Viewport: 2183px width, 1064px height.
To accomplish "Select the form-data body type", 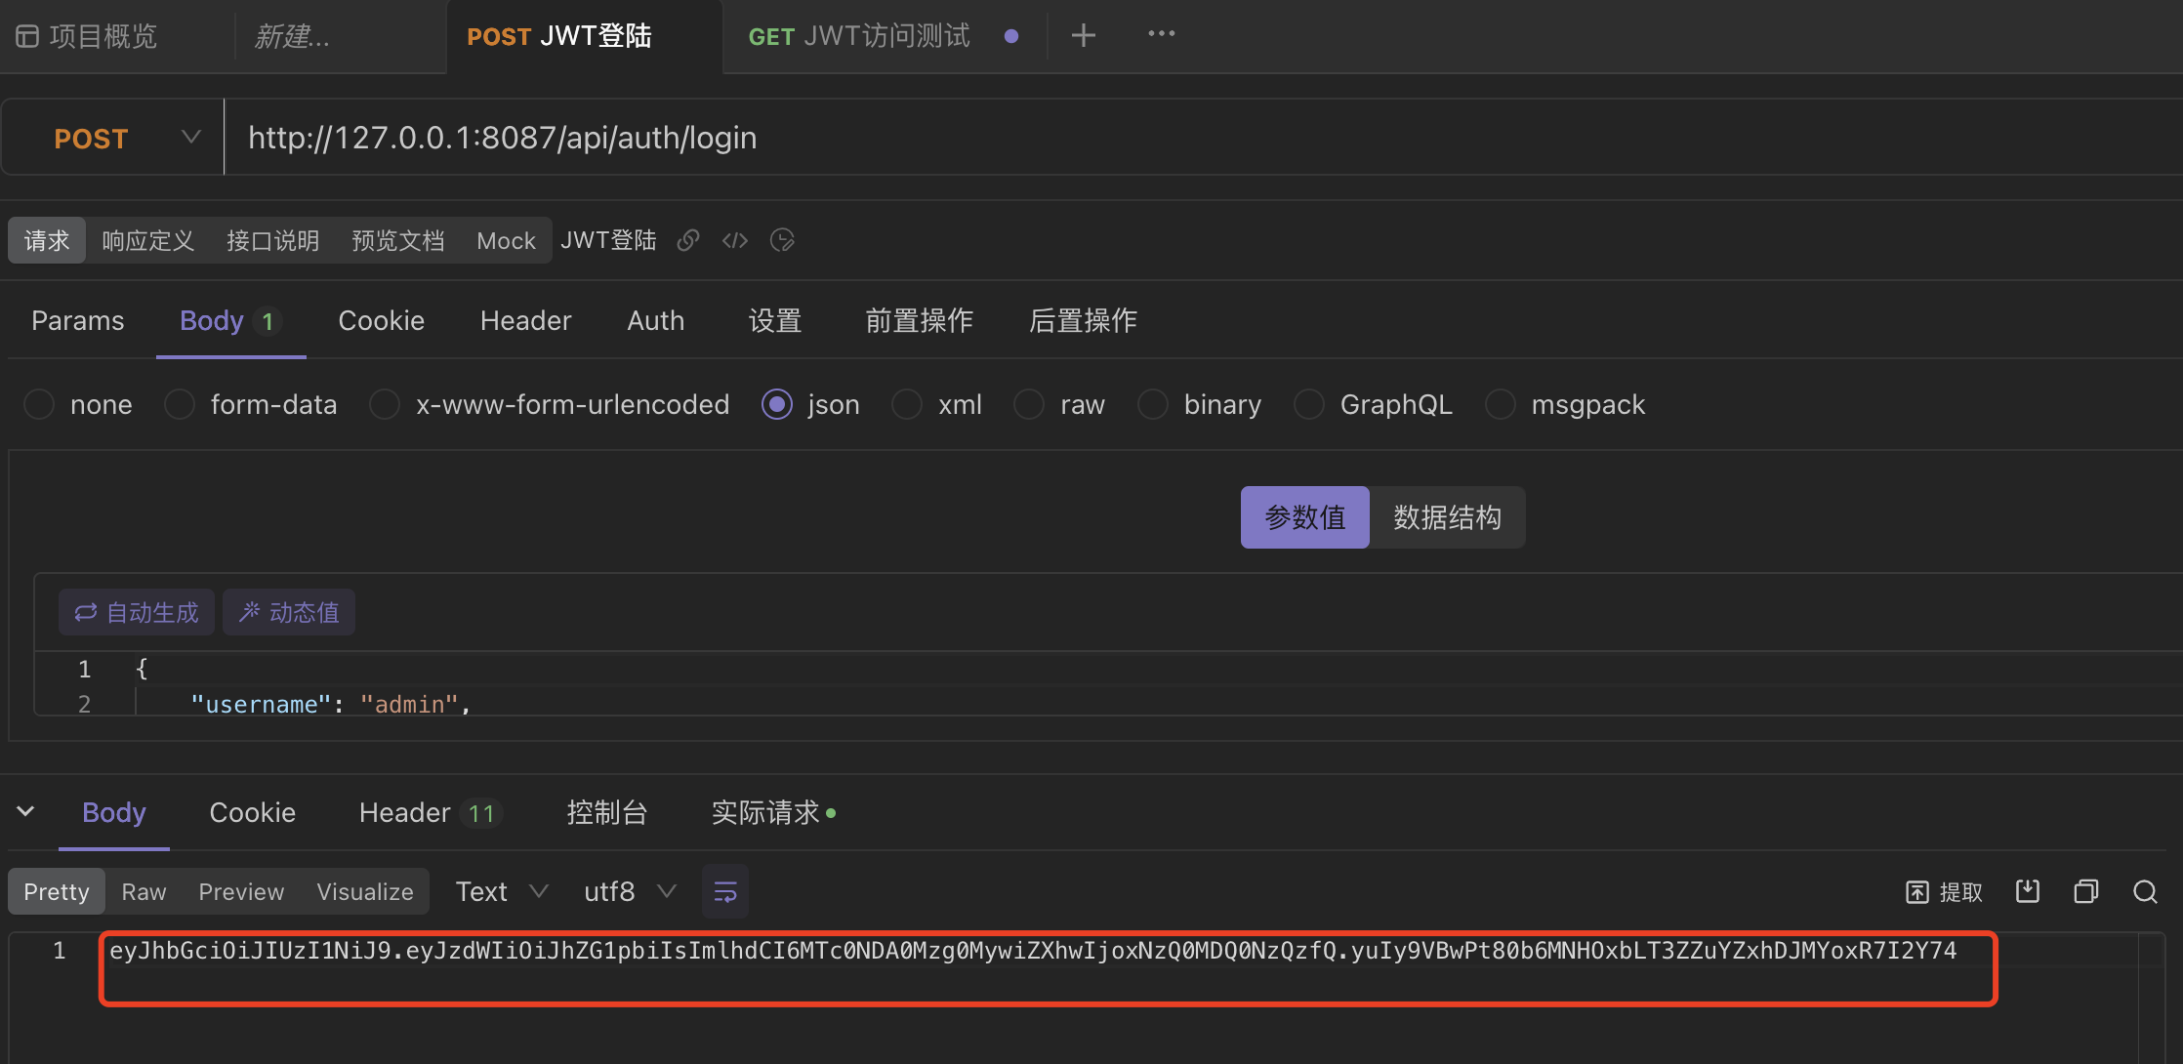I will click(x=180, y=404).
